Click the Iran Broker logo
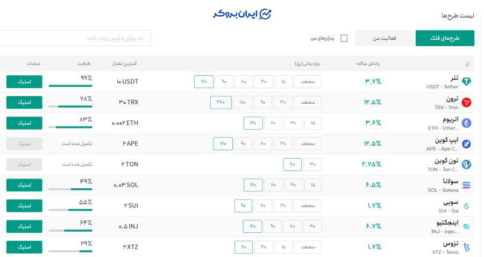Viewport: 484px width, 257px height. (241, 14)
